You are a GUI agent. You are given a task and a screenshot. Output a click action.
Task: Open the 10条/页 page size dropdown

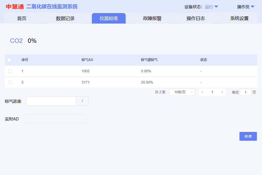click(x=182, y=92)
